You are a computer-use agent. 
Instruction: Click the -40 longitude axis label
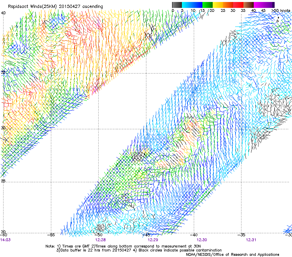pyautogui.click(x=194, y=235)
